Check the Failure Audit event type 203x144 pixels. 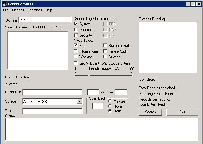coord(105,51)
